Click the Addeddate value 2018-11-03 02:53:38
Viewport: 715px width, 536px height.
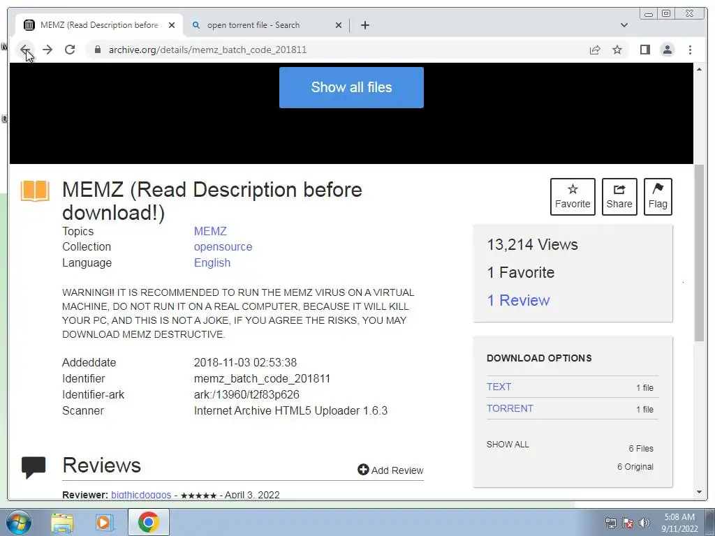245,362
